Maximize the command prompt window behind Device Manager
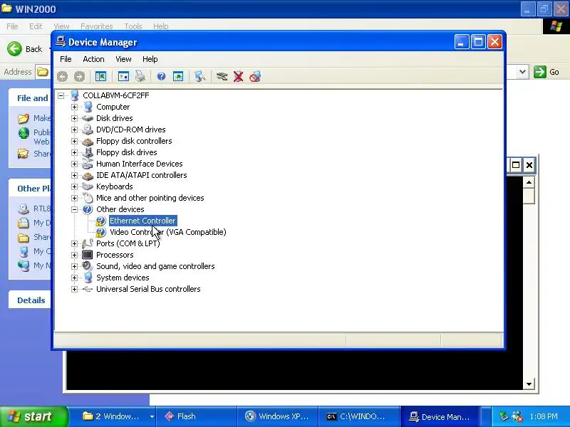This screenshot has height=427, width=570. [515, 165]
